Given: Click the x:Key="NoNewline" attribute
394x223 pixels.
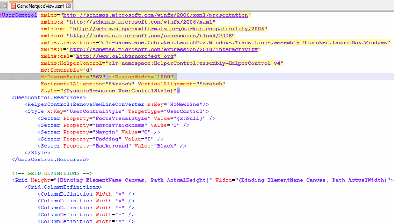Looking at the screenshot, I should coord(175,105).
